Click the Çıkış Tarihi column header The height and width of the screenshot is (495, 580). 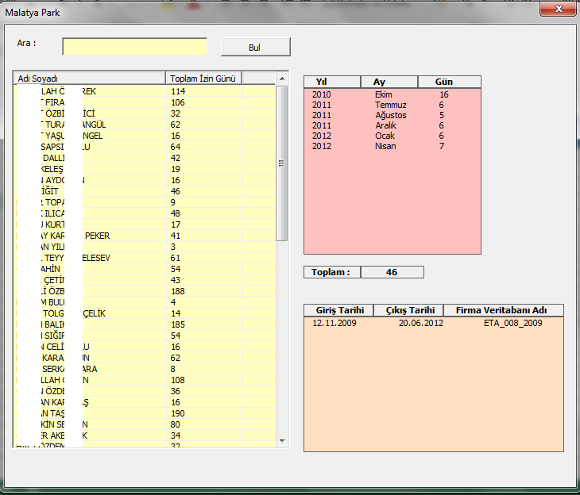click(408, 310)
